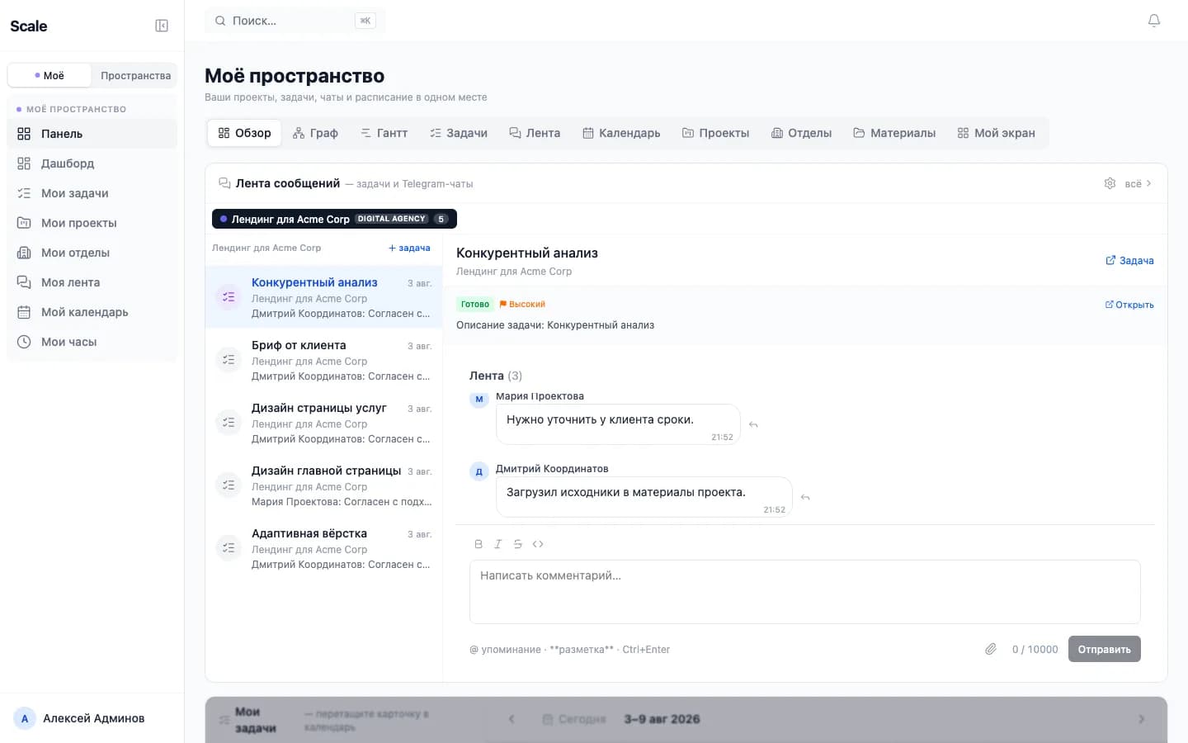The image size is (1188, 743).
Task: Go to Дашборд in the sidebar
Action: point(92,163)
